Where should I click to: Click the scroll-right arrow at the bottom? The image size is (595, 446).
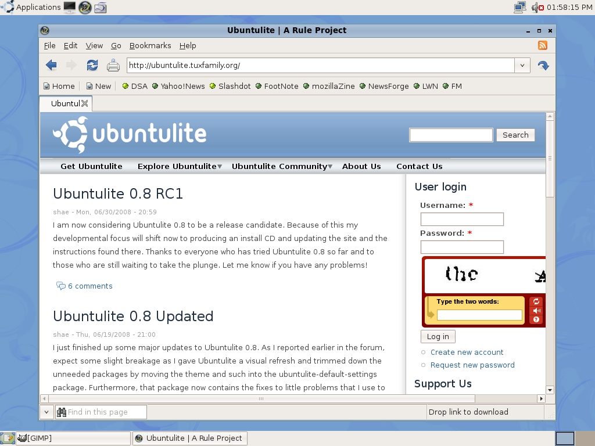(x=541, y=398)
